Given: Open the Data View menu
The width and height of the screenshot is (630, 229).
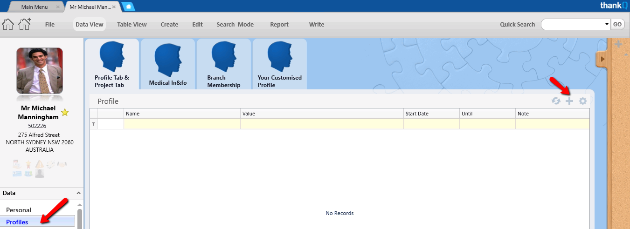Looking at the screenshot, I should point(90,25).
